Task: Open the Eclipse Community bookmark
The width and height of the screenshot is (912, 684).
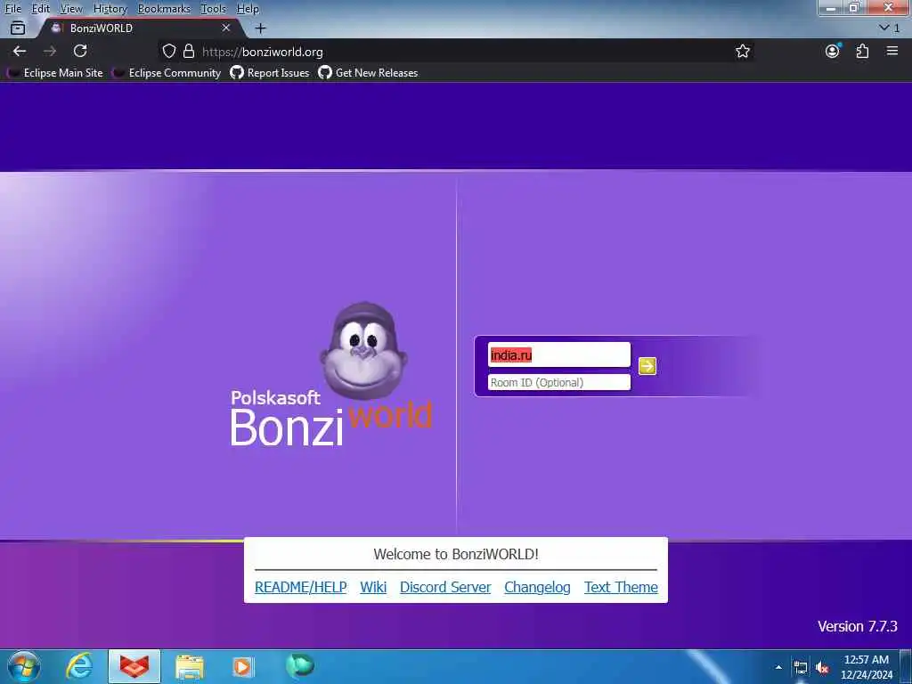Action: coord(167,73)
